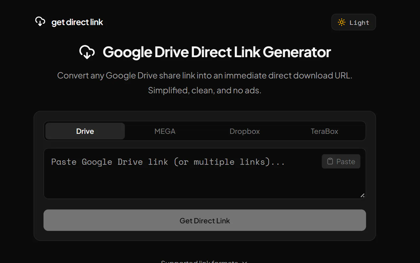The image size is (420, 263).
Task: Click the cloud download logo in the header
Action: point(40,22)
